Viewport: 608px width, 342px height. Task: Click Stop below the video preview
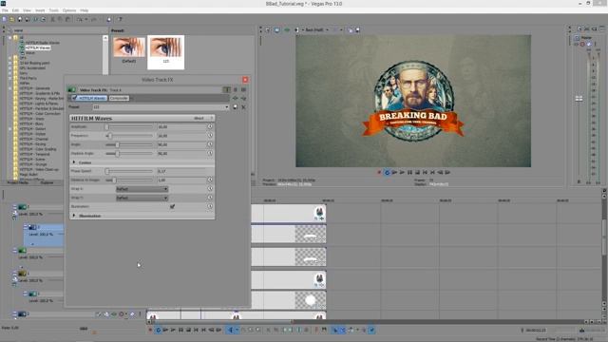point(418,173)
